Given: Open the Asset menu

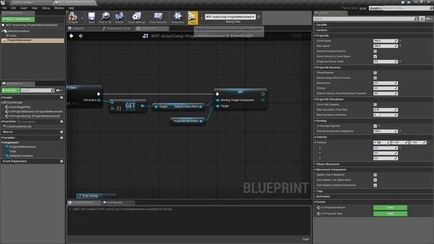Looking at the screenshot, I should [x=24, y=8].
